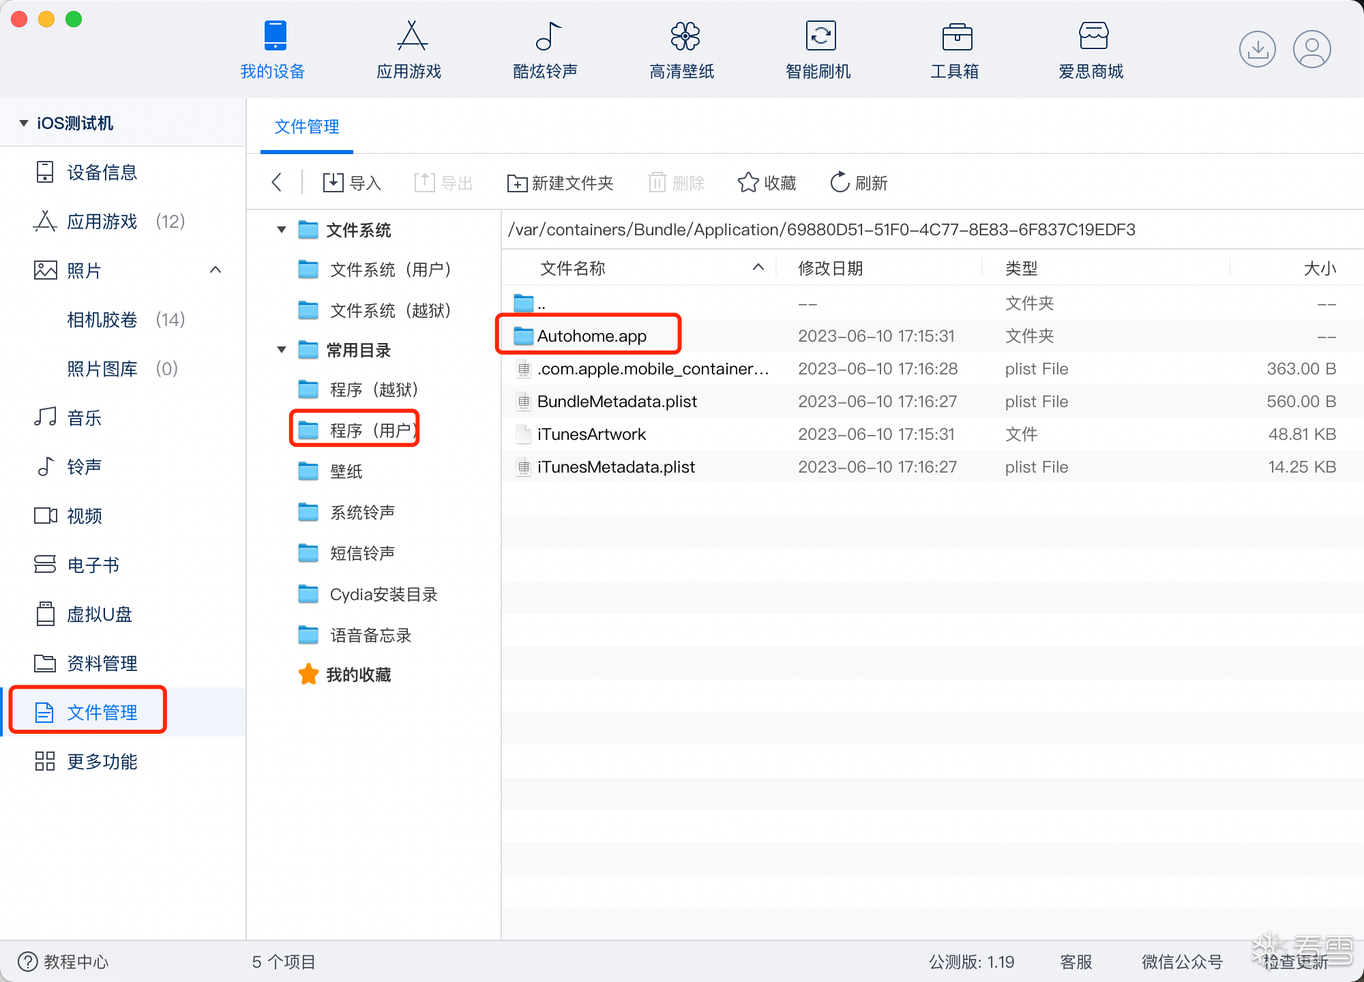Select 高清壁纸 wallpaper icon
1364x982 pixels.
tap(684, 36)
